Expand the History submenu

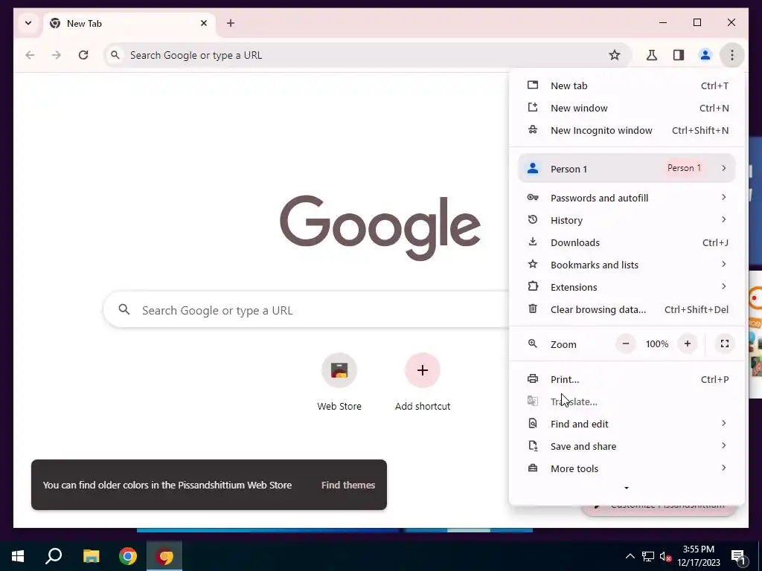click(627, 220)
